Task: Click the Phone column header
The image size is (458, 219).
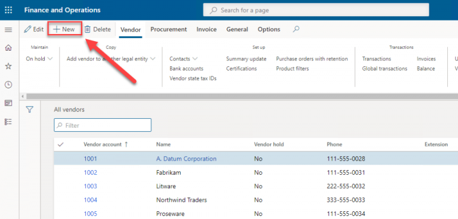Action: [334, 144]
